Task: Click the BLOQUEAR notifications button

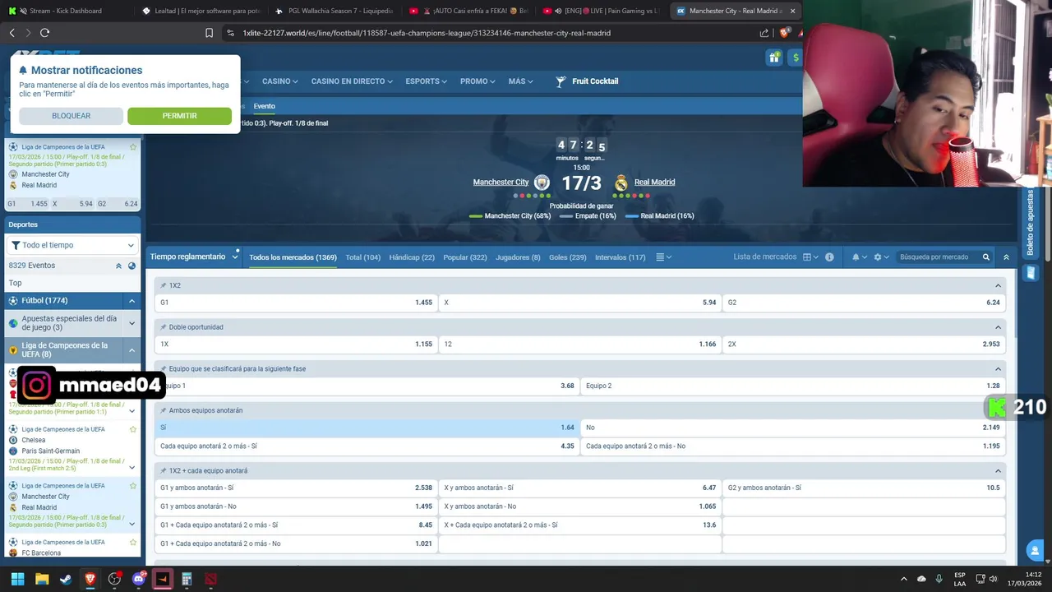Action: (72, 116)
